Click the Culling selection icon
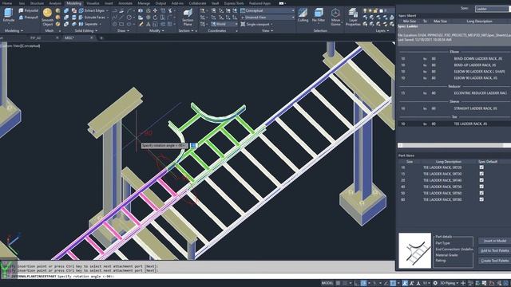The image size is (511, 287). [303, 15]
